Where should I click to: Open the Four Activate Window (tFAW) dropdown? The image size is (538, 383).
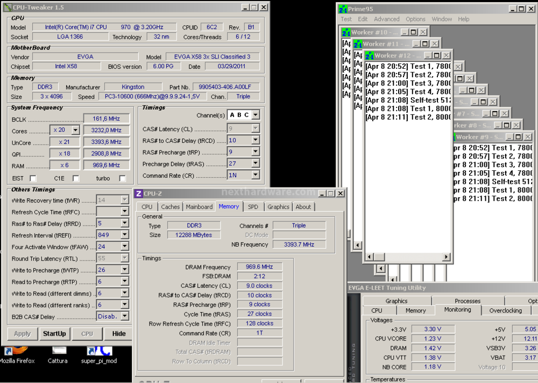pyautogui.click(x=125, y=247)
